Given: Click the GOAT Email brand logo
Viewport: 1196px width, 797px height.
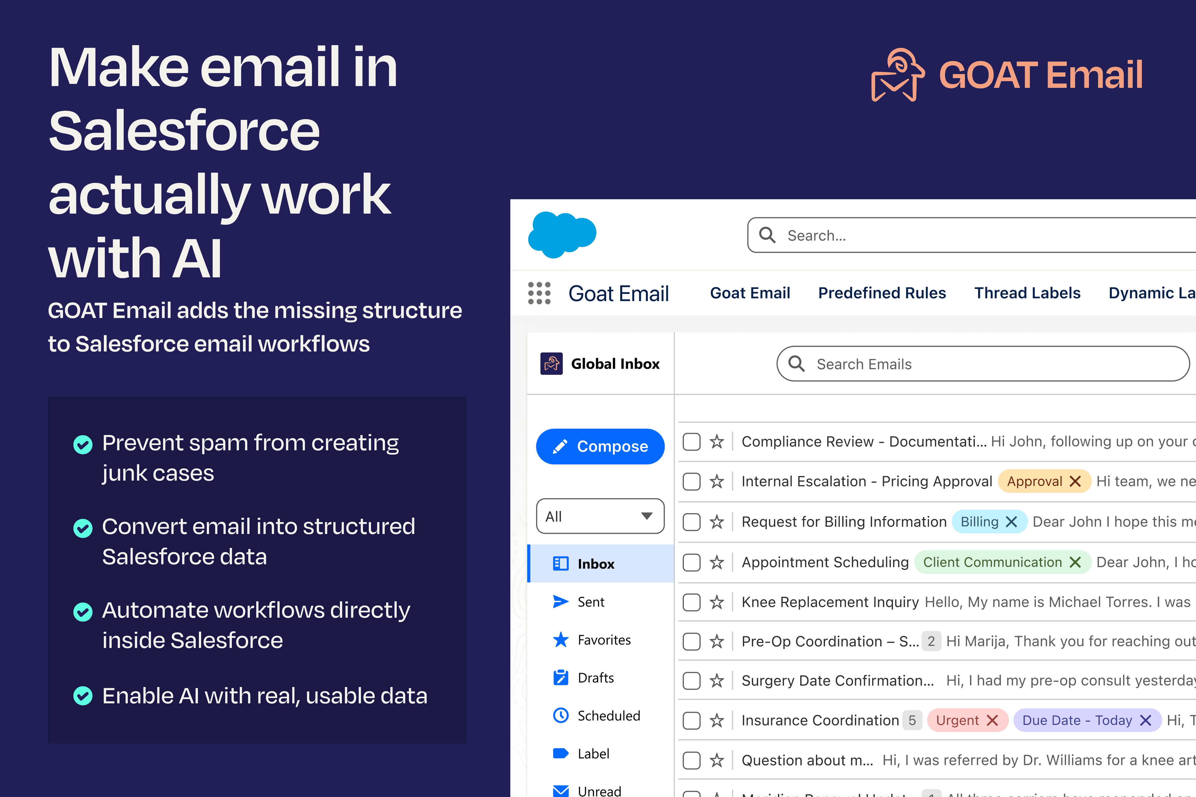Looking at the screenshot, I should pyautogui.click(x=1006, y=75).
